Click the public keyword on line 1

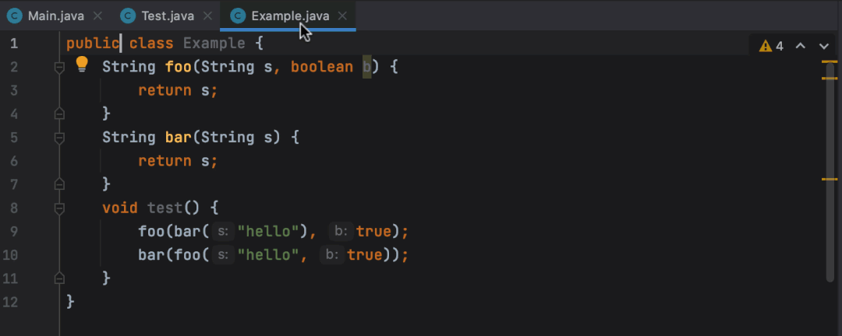point(93,44)
